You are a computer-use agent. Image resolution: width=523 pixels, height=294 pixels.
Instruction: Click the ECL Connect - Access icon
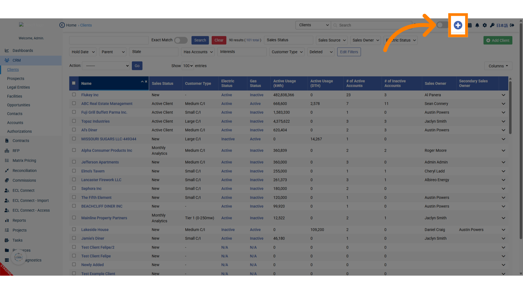tap(7, 210)
